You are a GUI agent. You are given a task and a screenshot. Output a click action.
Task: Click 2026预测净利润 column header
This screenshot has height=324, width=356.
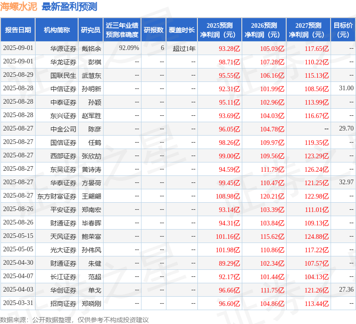tap(264, 30)
